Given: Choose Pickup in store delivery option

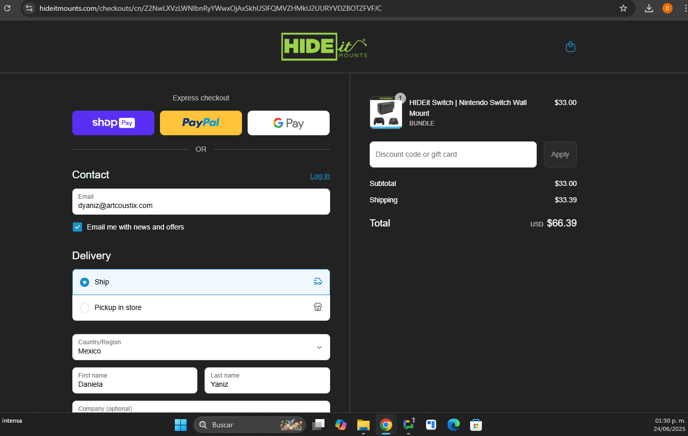Looking at the screenshot, I should pyautogui.click(x=201, y=307).
